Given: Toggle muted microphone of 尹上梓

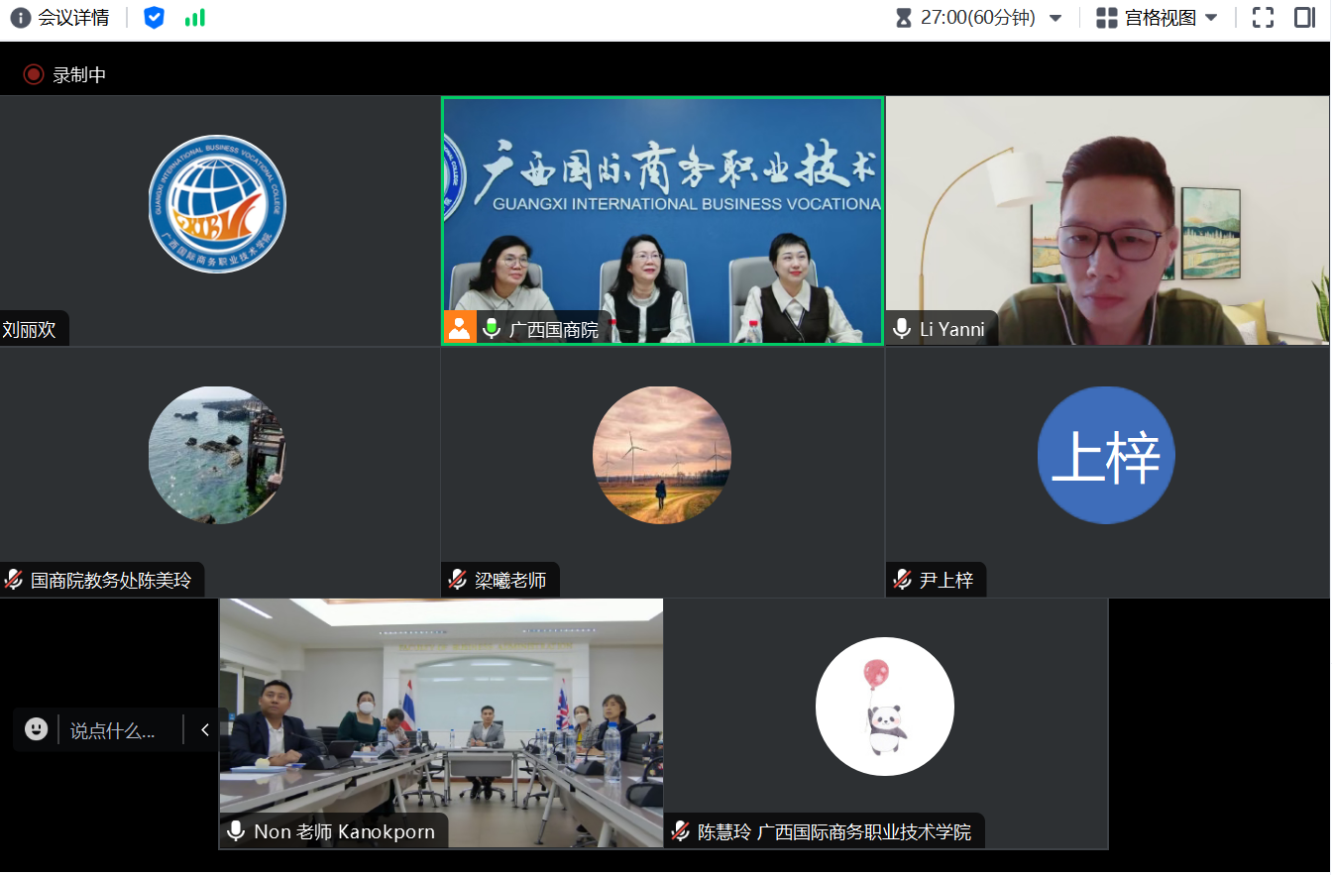Looking at the screenshot, I should [902, 580].
